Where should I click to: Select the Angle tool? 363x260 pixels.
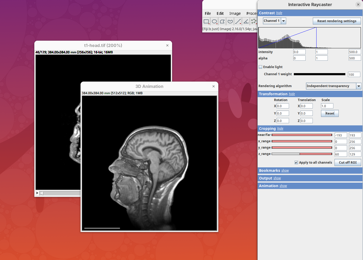click(x=246, y=21)
